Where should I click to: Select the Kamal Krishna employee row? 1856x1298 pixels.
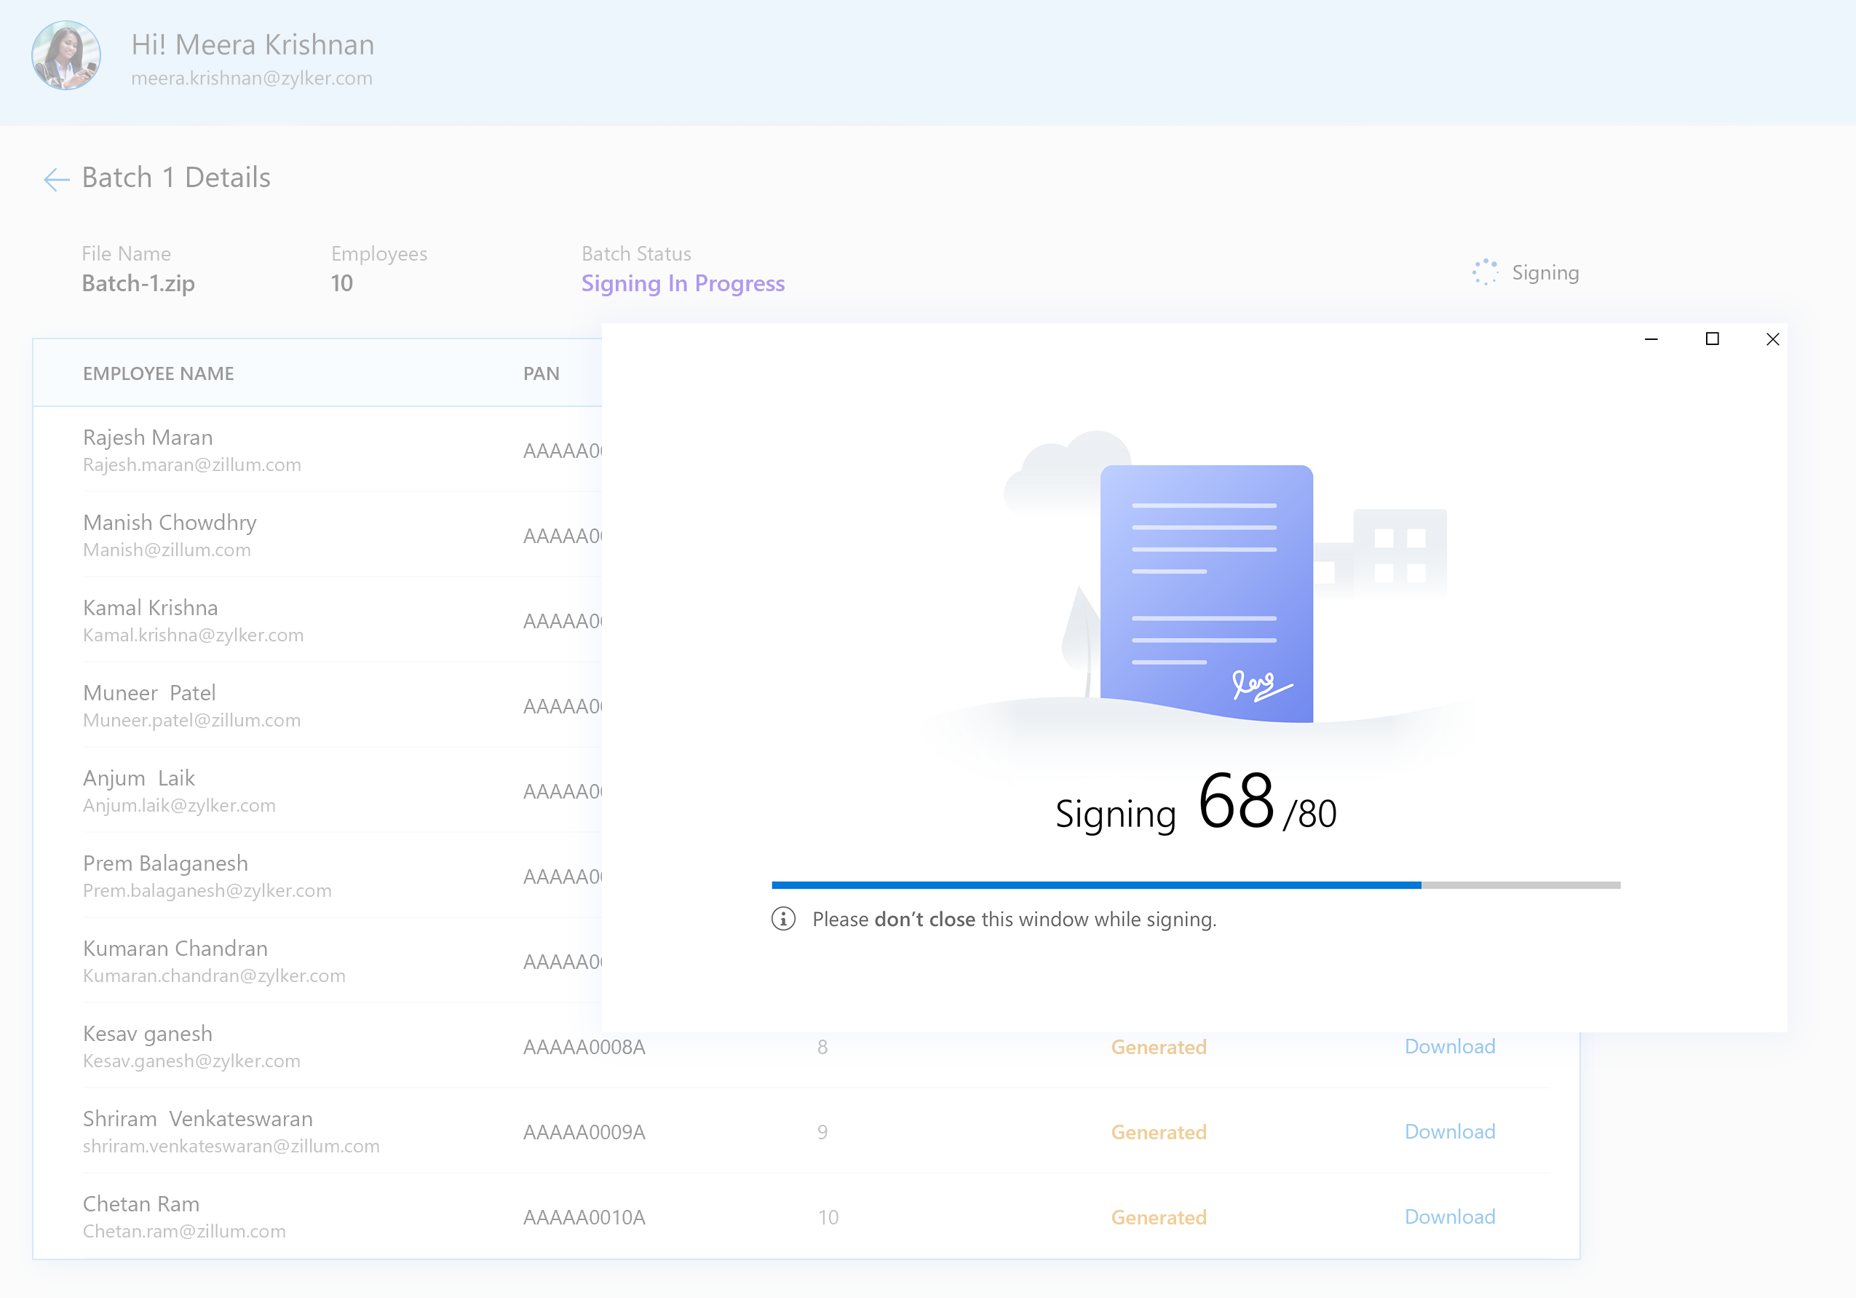coord(151,608)
